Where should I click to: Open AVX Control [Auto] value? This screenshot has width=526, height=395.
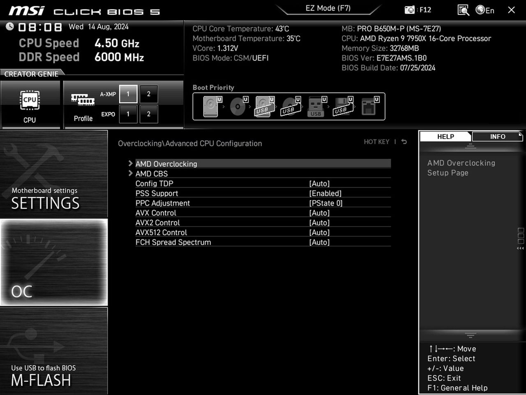[x=319, y=213]
